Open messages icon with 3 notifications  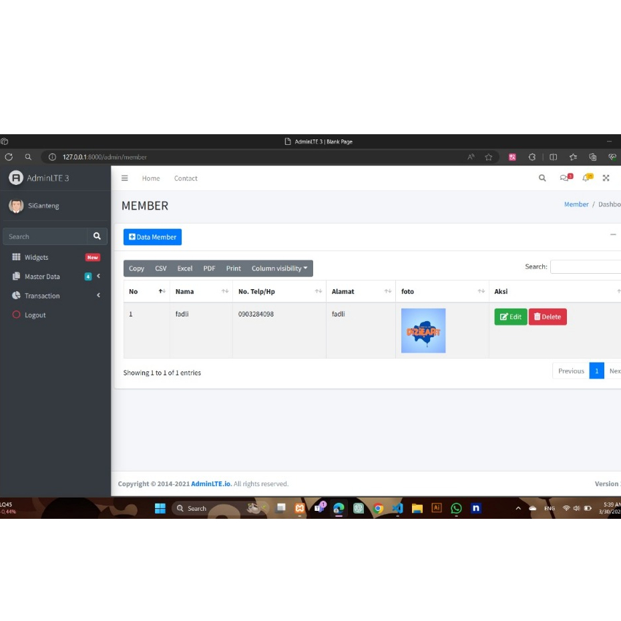[564, 178]
